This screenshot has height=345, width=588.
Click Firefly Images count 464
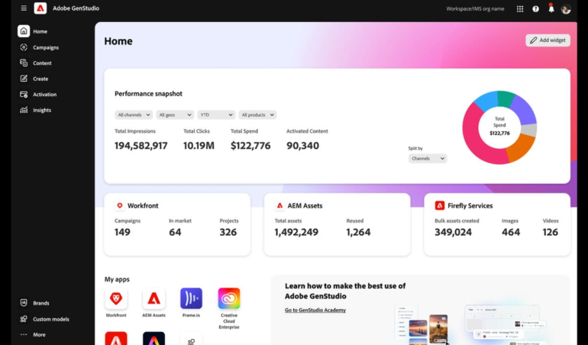(x=511, y=232)
